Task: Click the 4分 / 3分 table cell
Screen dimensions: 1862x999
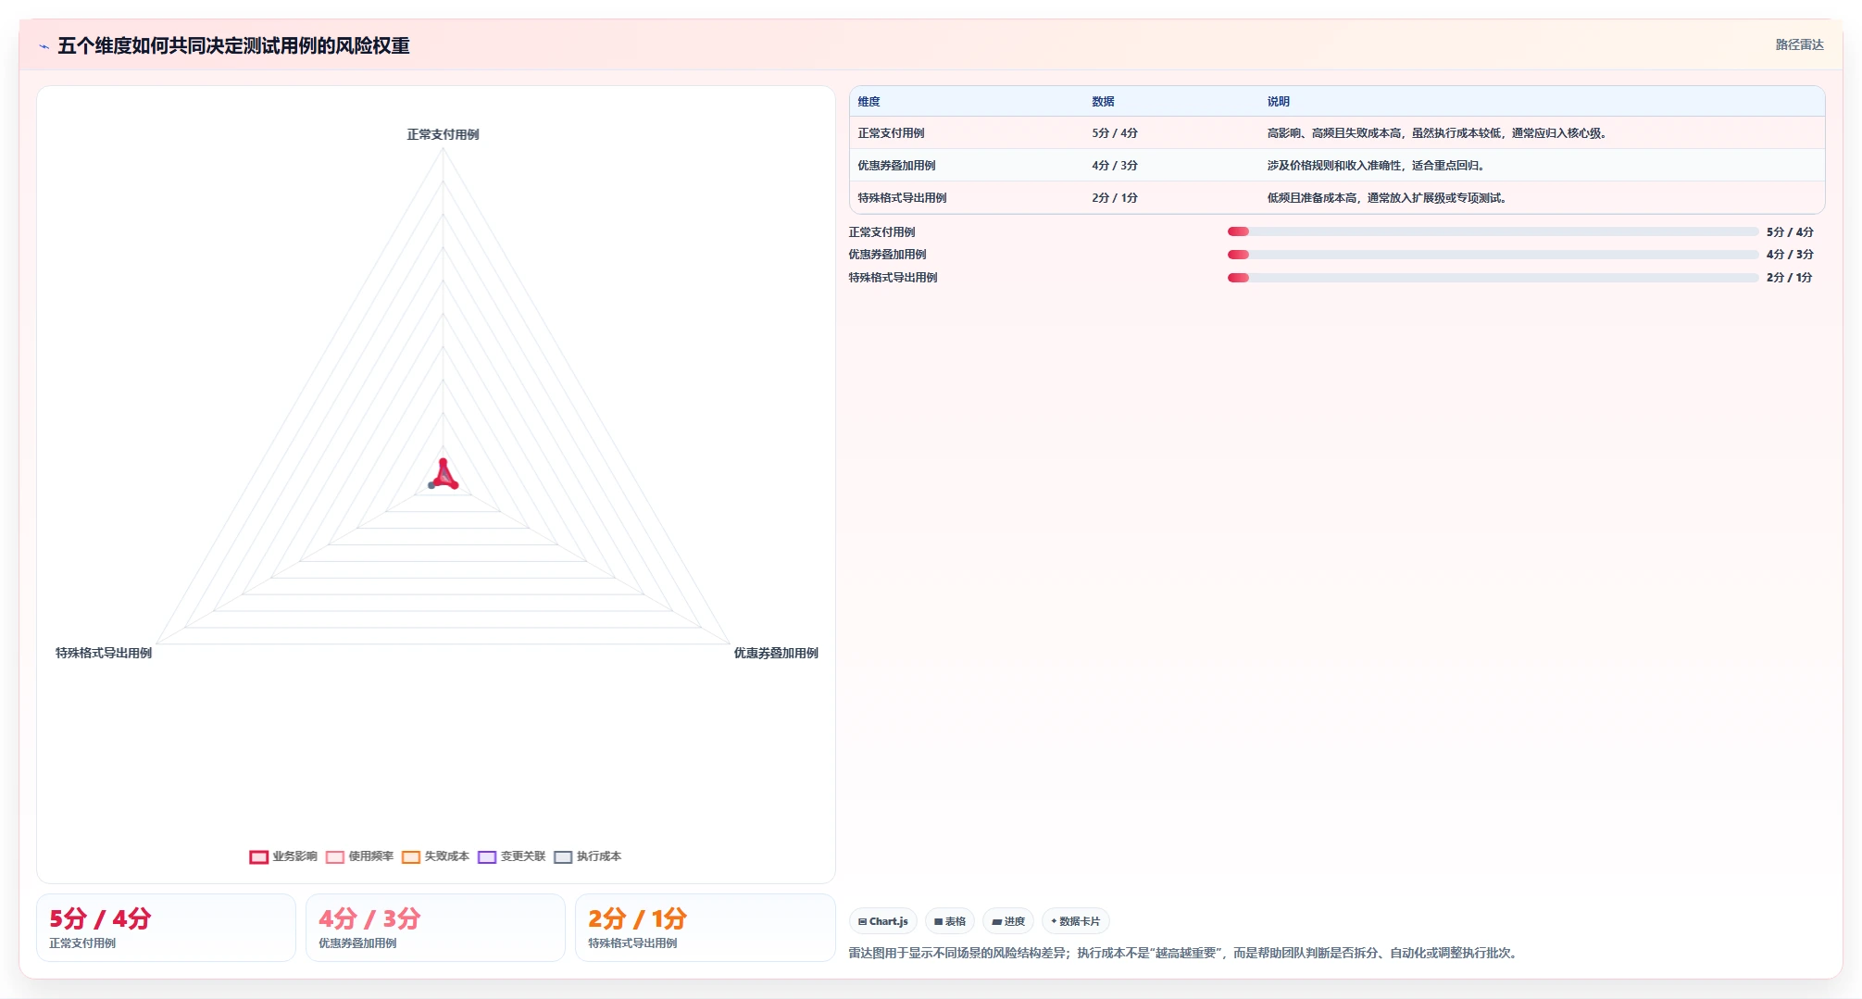Action: [x=1115, y=166]
